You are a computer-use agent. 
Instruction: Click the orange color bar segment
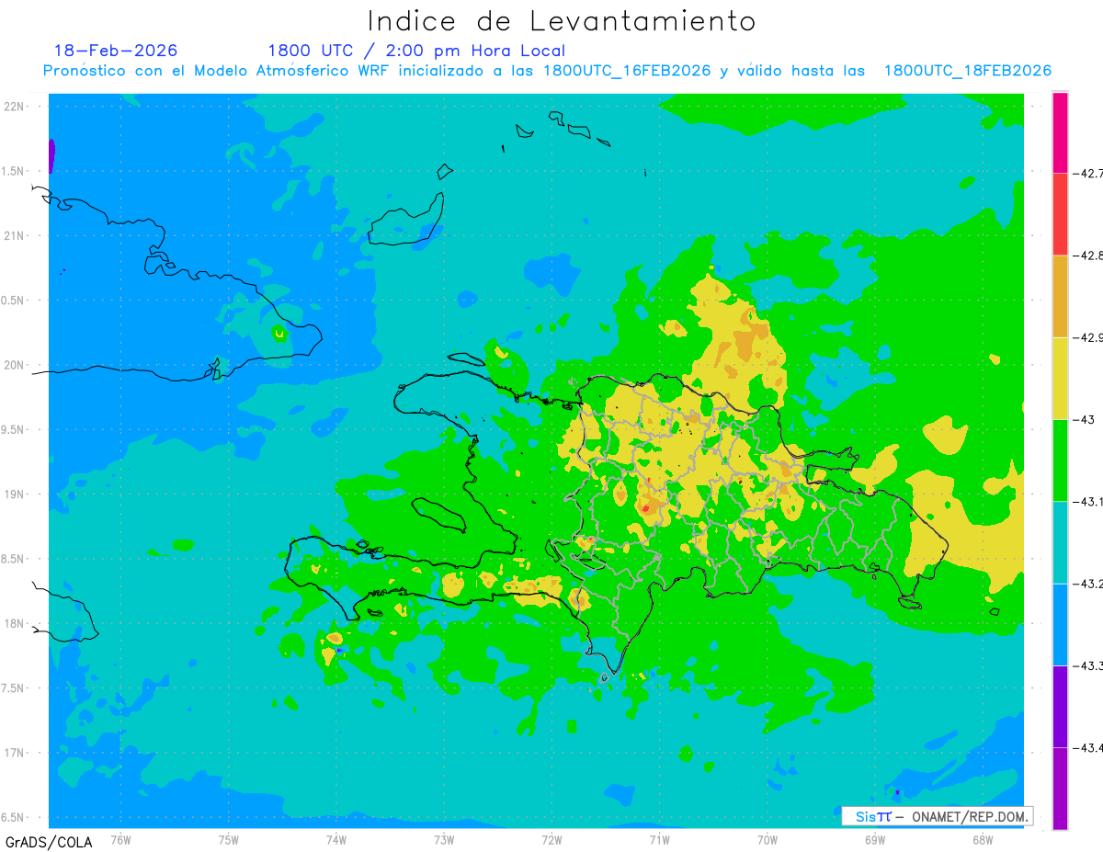click(1060, 296)
